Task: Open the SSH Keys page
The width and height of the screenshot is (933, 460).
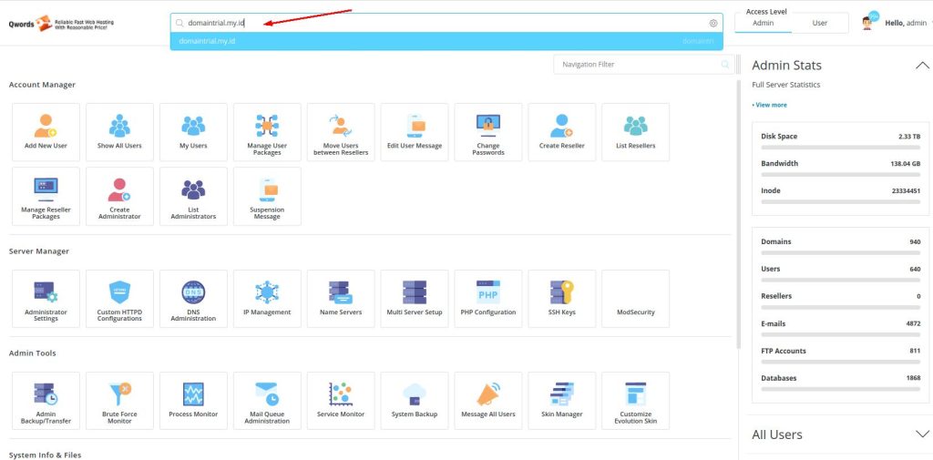Action: click(x=562, y=299)
